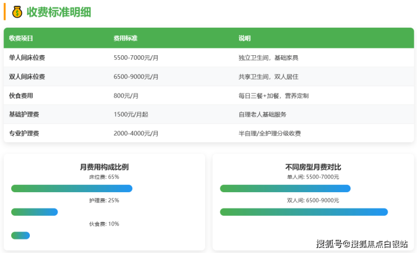Screen dimensions: 417x253
Task: Click the 护理费 25% progress bar
Action: pyautogui.click(x=34, y=212)
